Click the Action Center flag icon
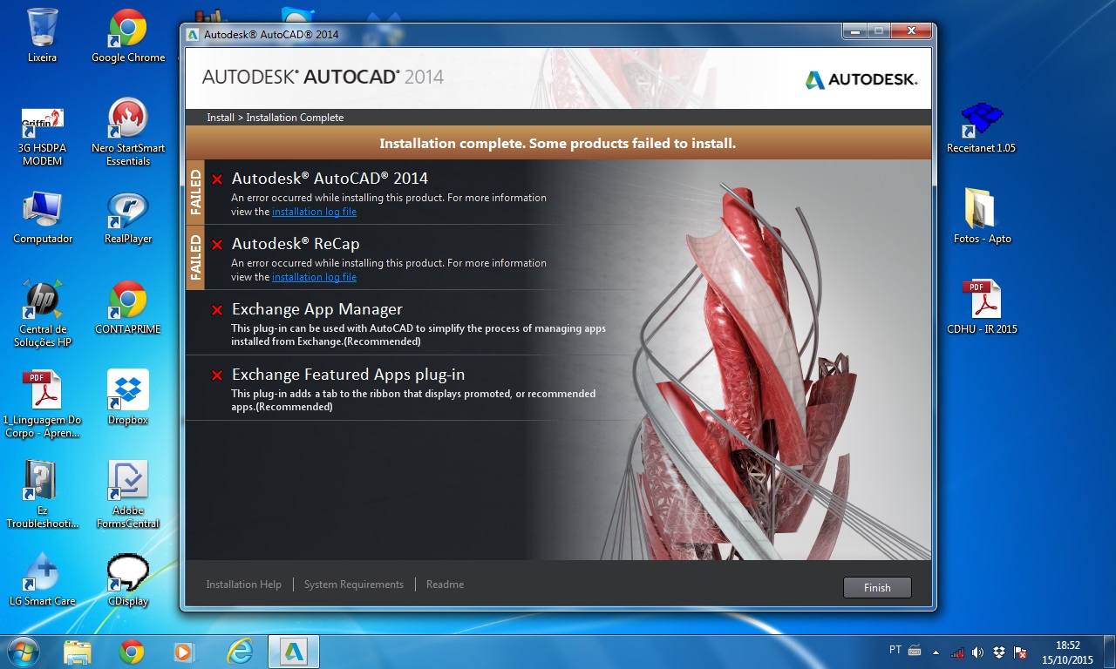1116x669 pixels. coord(1019,652)
